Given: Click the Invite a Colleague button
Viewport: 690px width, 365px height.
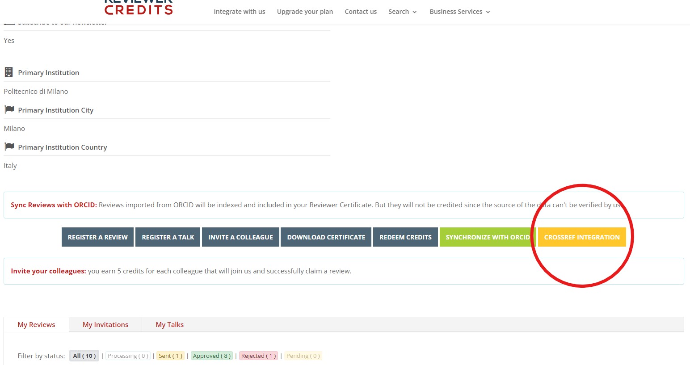Looking at the screenshot, I should 240,237.
